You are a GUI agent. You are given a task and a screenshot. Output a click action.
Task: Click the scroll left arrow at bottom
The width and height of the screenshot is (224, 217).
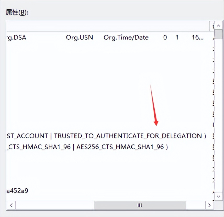point(11,205)
